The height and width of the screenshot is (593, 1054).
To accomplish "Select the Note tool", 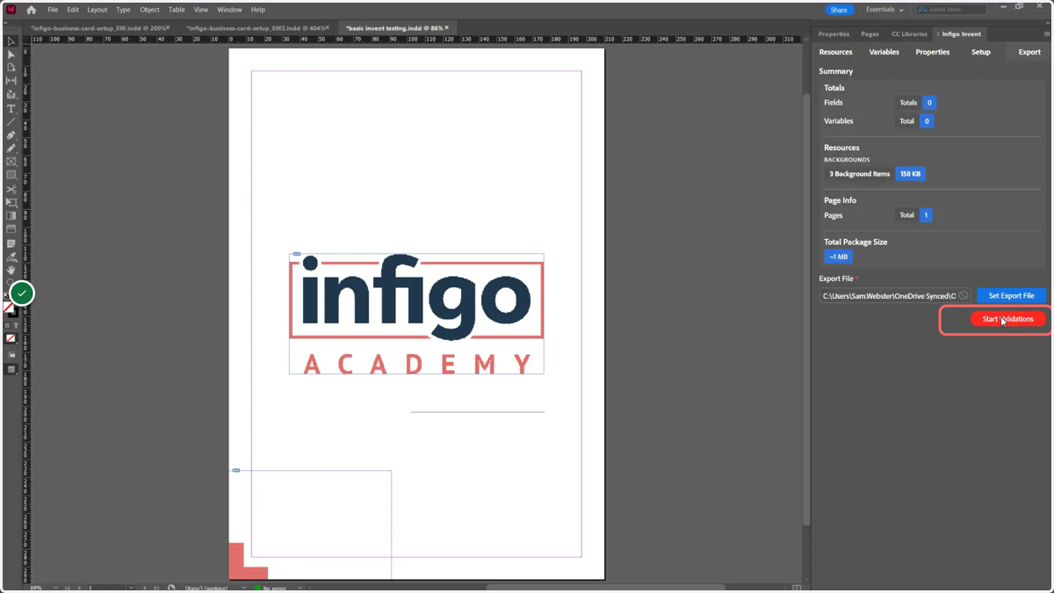I will tap(11, 243).
